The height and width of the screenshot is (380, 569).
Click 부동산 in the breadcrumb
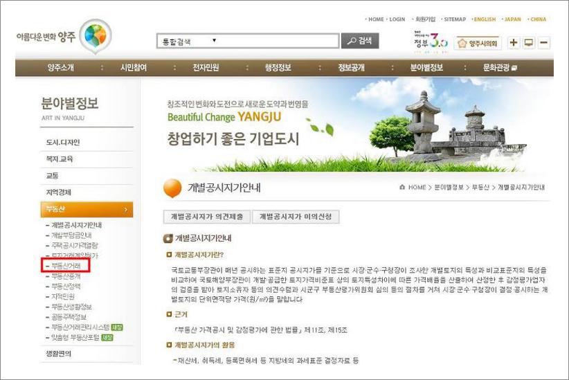(480, 188)
